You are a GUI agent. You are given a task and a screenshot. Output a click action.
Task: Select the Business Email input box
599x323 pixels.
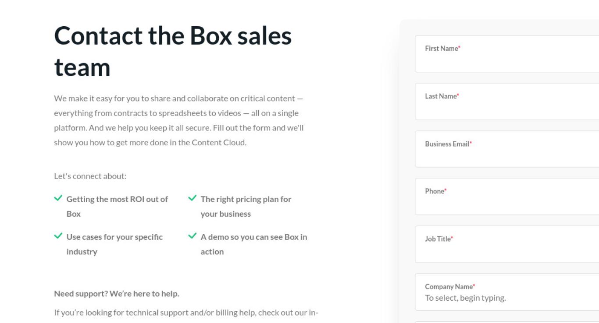coord(507,149)
